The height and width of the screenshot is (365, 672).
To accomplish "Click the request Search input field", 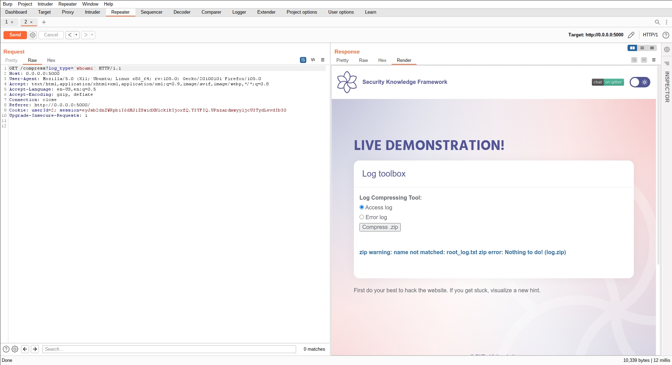I will pos(169,349).
